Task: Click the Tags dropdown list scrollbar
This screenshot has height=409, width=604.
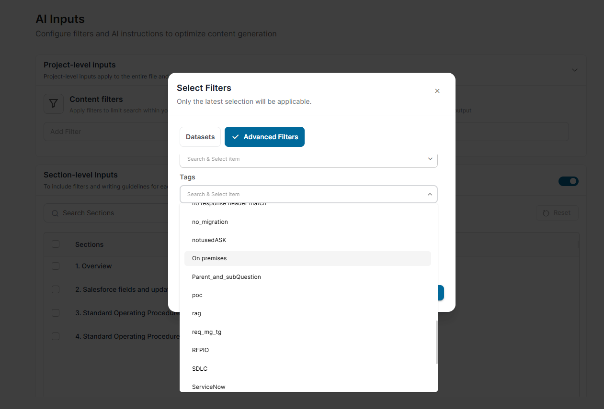Action: [x=436, y=342]
